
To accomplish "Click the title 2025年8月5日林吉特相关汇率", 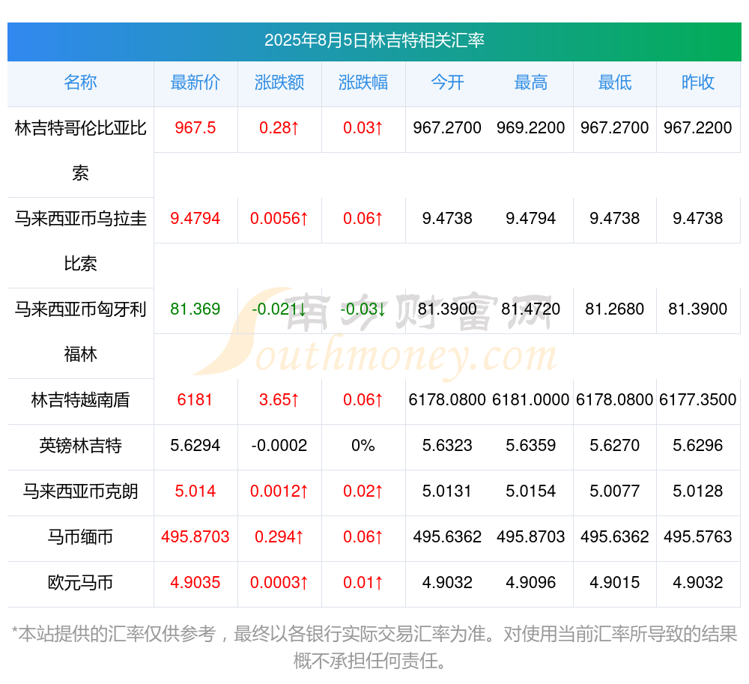I will [374, 40].
